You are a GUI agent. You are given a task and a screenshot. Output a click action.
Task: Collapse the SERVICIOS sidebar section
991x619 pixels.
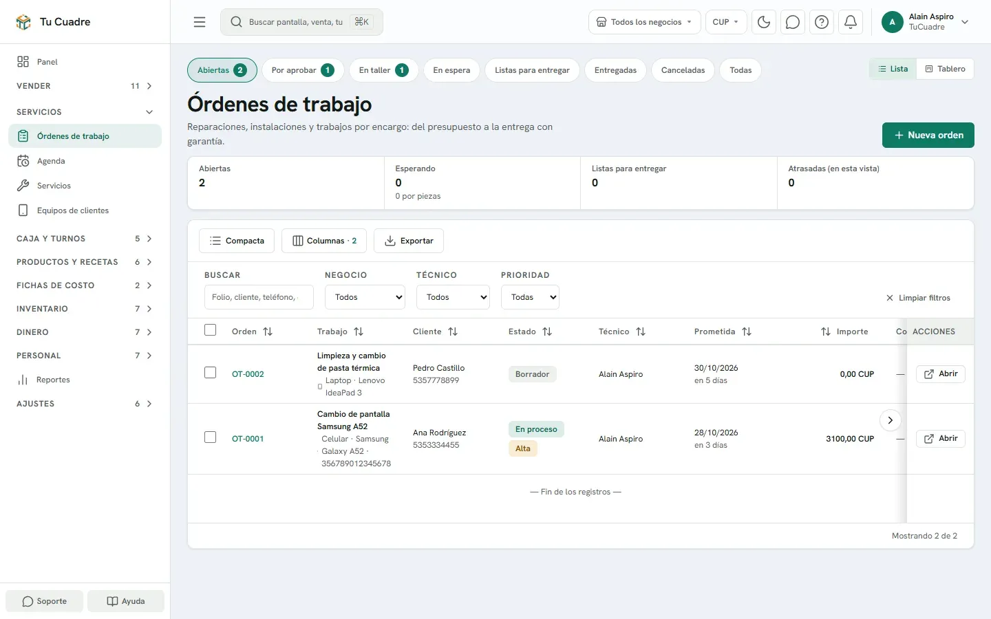(85, 112)
